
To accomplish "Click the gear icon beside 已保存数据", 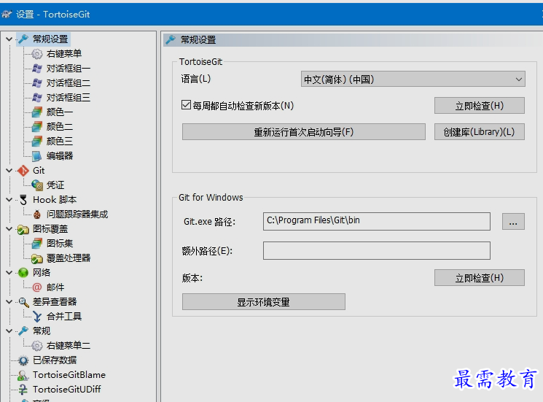I will 23,360.
